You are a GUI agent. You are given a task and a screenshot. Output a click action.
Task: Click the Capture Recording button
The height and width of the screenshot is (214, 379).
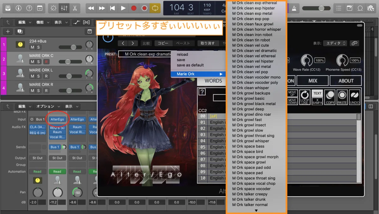(x=144, y=8)
